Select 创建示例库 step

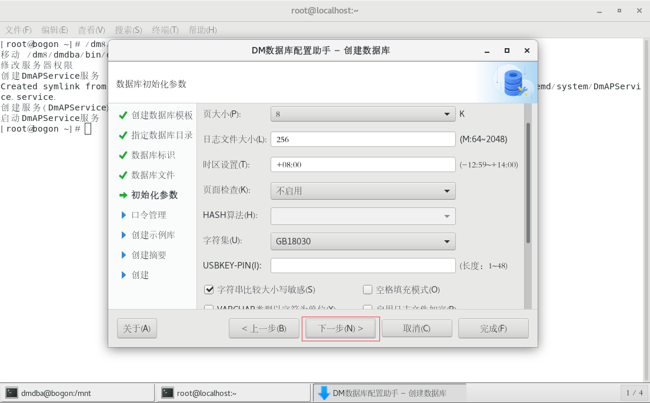153,235
